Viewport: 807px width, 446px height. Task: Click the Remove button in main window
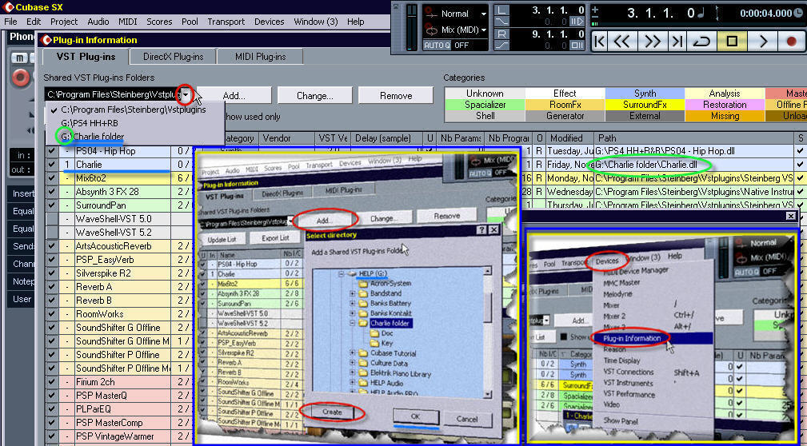point(396,96)
